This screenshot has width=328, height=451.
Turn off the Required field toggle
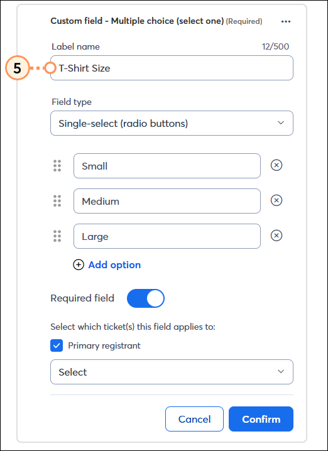point(146,298)
